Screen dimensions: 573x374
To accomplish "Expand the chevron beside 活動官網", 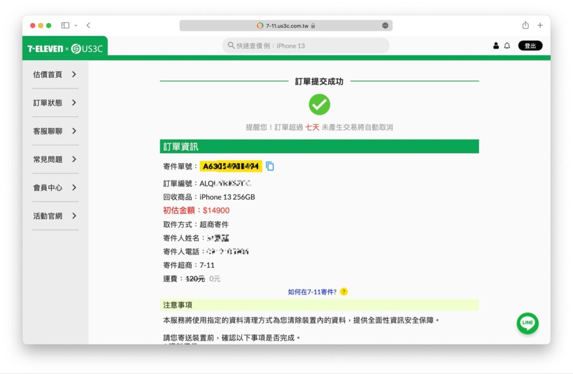I will pos(74,216).
